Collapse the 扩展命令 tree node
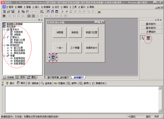Image resolution: width=164 pixels, height=119 pixels. point(4,37)
